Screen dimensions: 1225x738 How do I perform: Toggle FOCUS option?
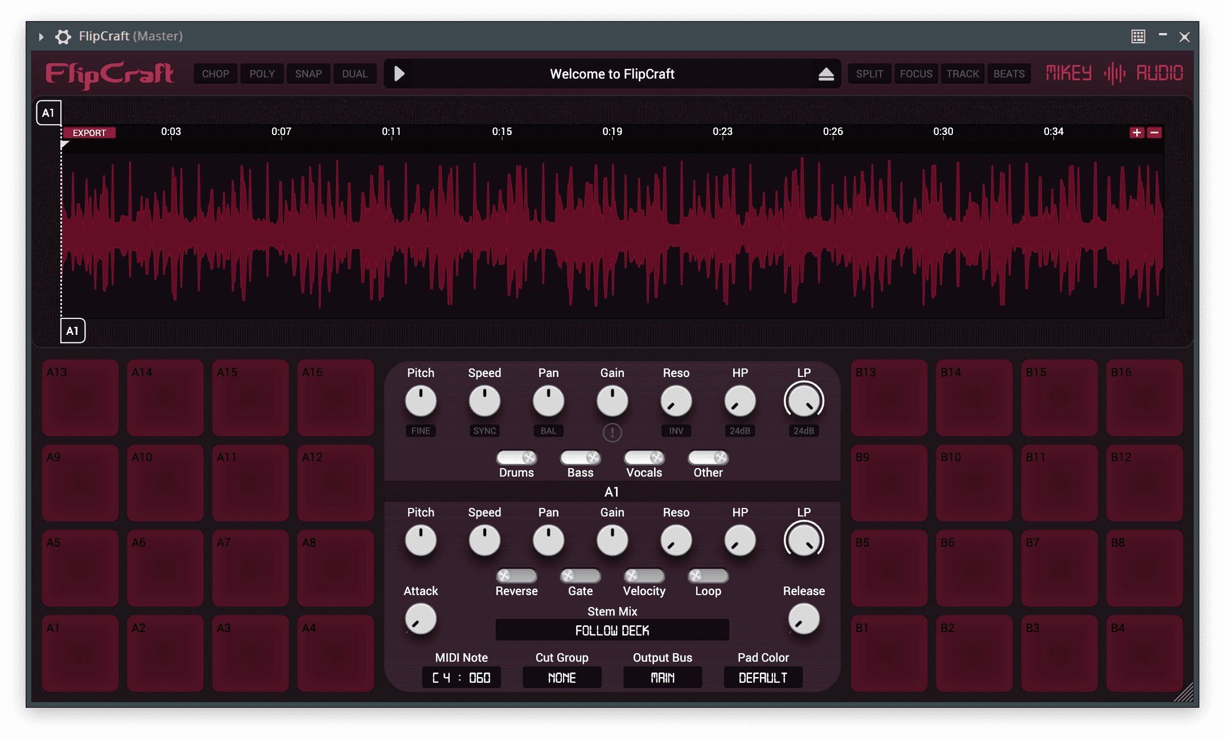tap(916, 74)
